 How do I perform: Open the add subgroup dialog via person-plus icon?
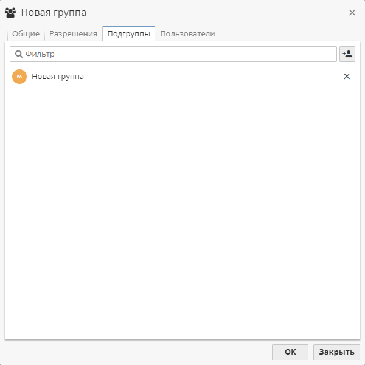click(347, 54)
